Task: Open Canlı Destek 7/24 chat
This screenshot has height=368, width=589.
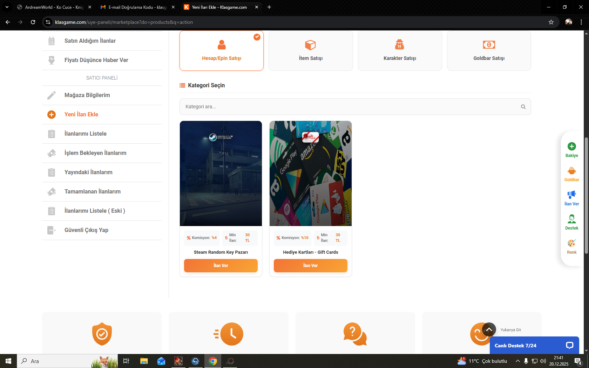Action: point(534,346)
